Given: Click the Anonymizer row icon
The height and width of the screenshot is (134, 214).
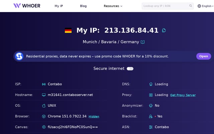Looking at the screenshot, I should 151,106.
